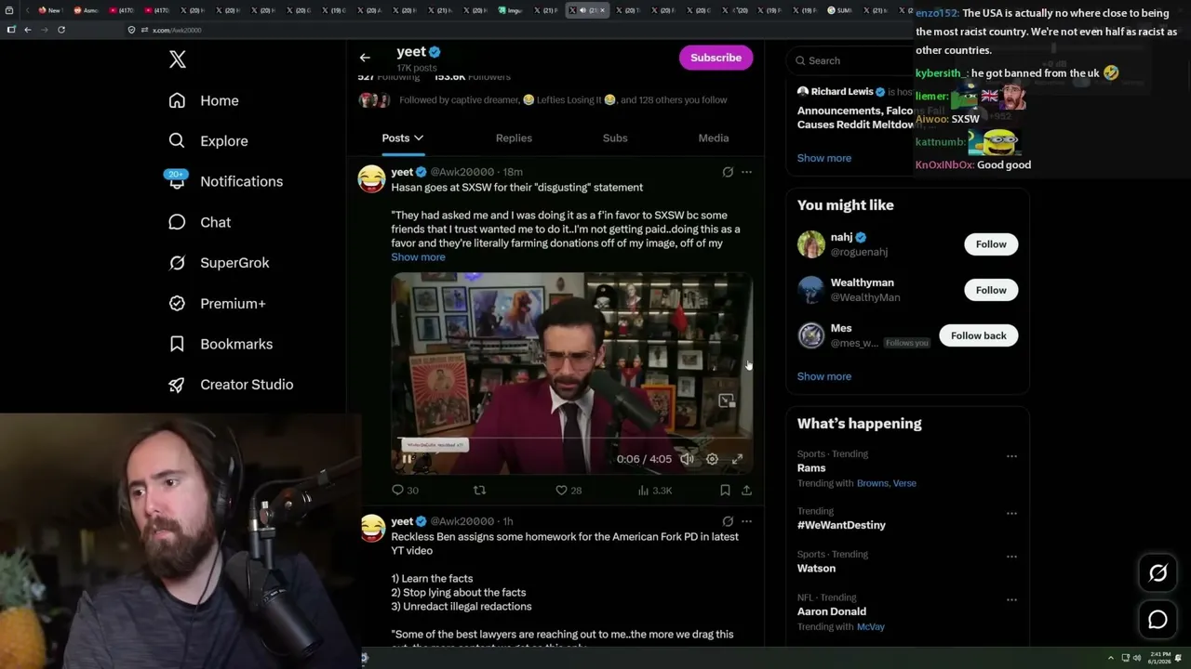Show more suggestions under You might like
1191x669 pixels.
pyautogui.click(x=824, y=376)
